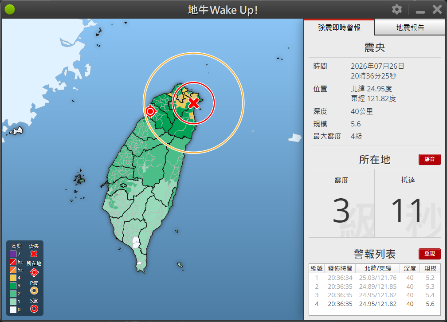The height and width of the screenshot is (322, 447).
Task: Click the 發佈時間 column header
Action: [x=340, y=268]
